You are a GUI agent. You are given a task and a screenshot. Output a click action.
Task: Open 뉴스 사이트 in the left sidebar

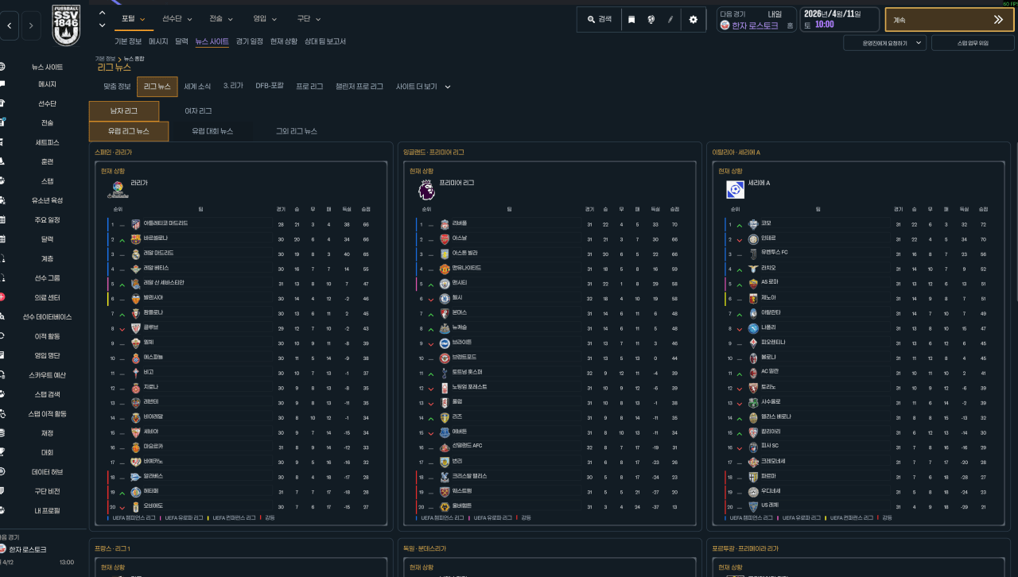47,68
